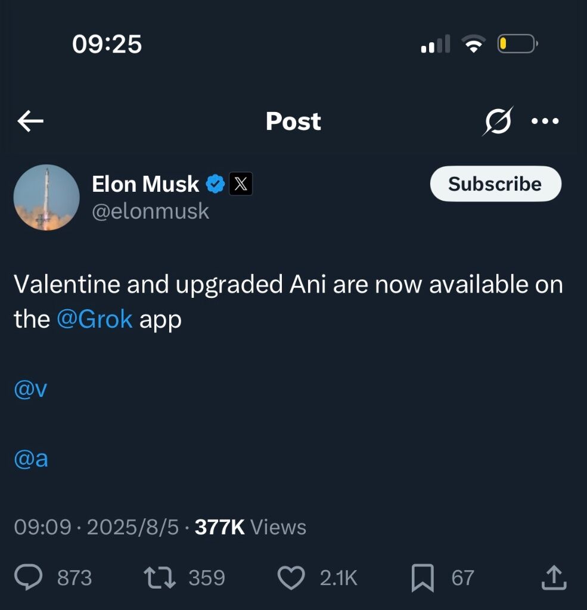Tap the reply speech bubble icon

pyautogui.click(x=28, y=577)
